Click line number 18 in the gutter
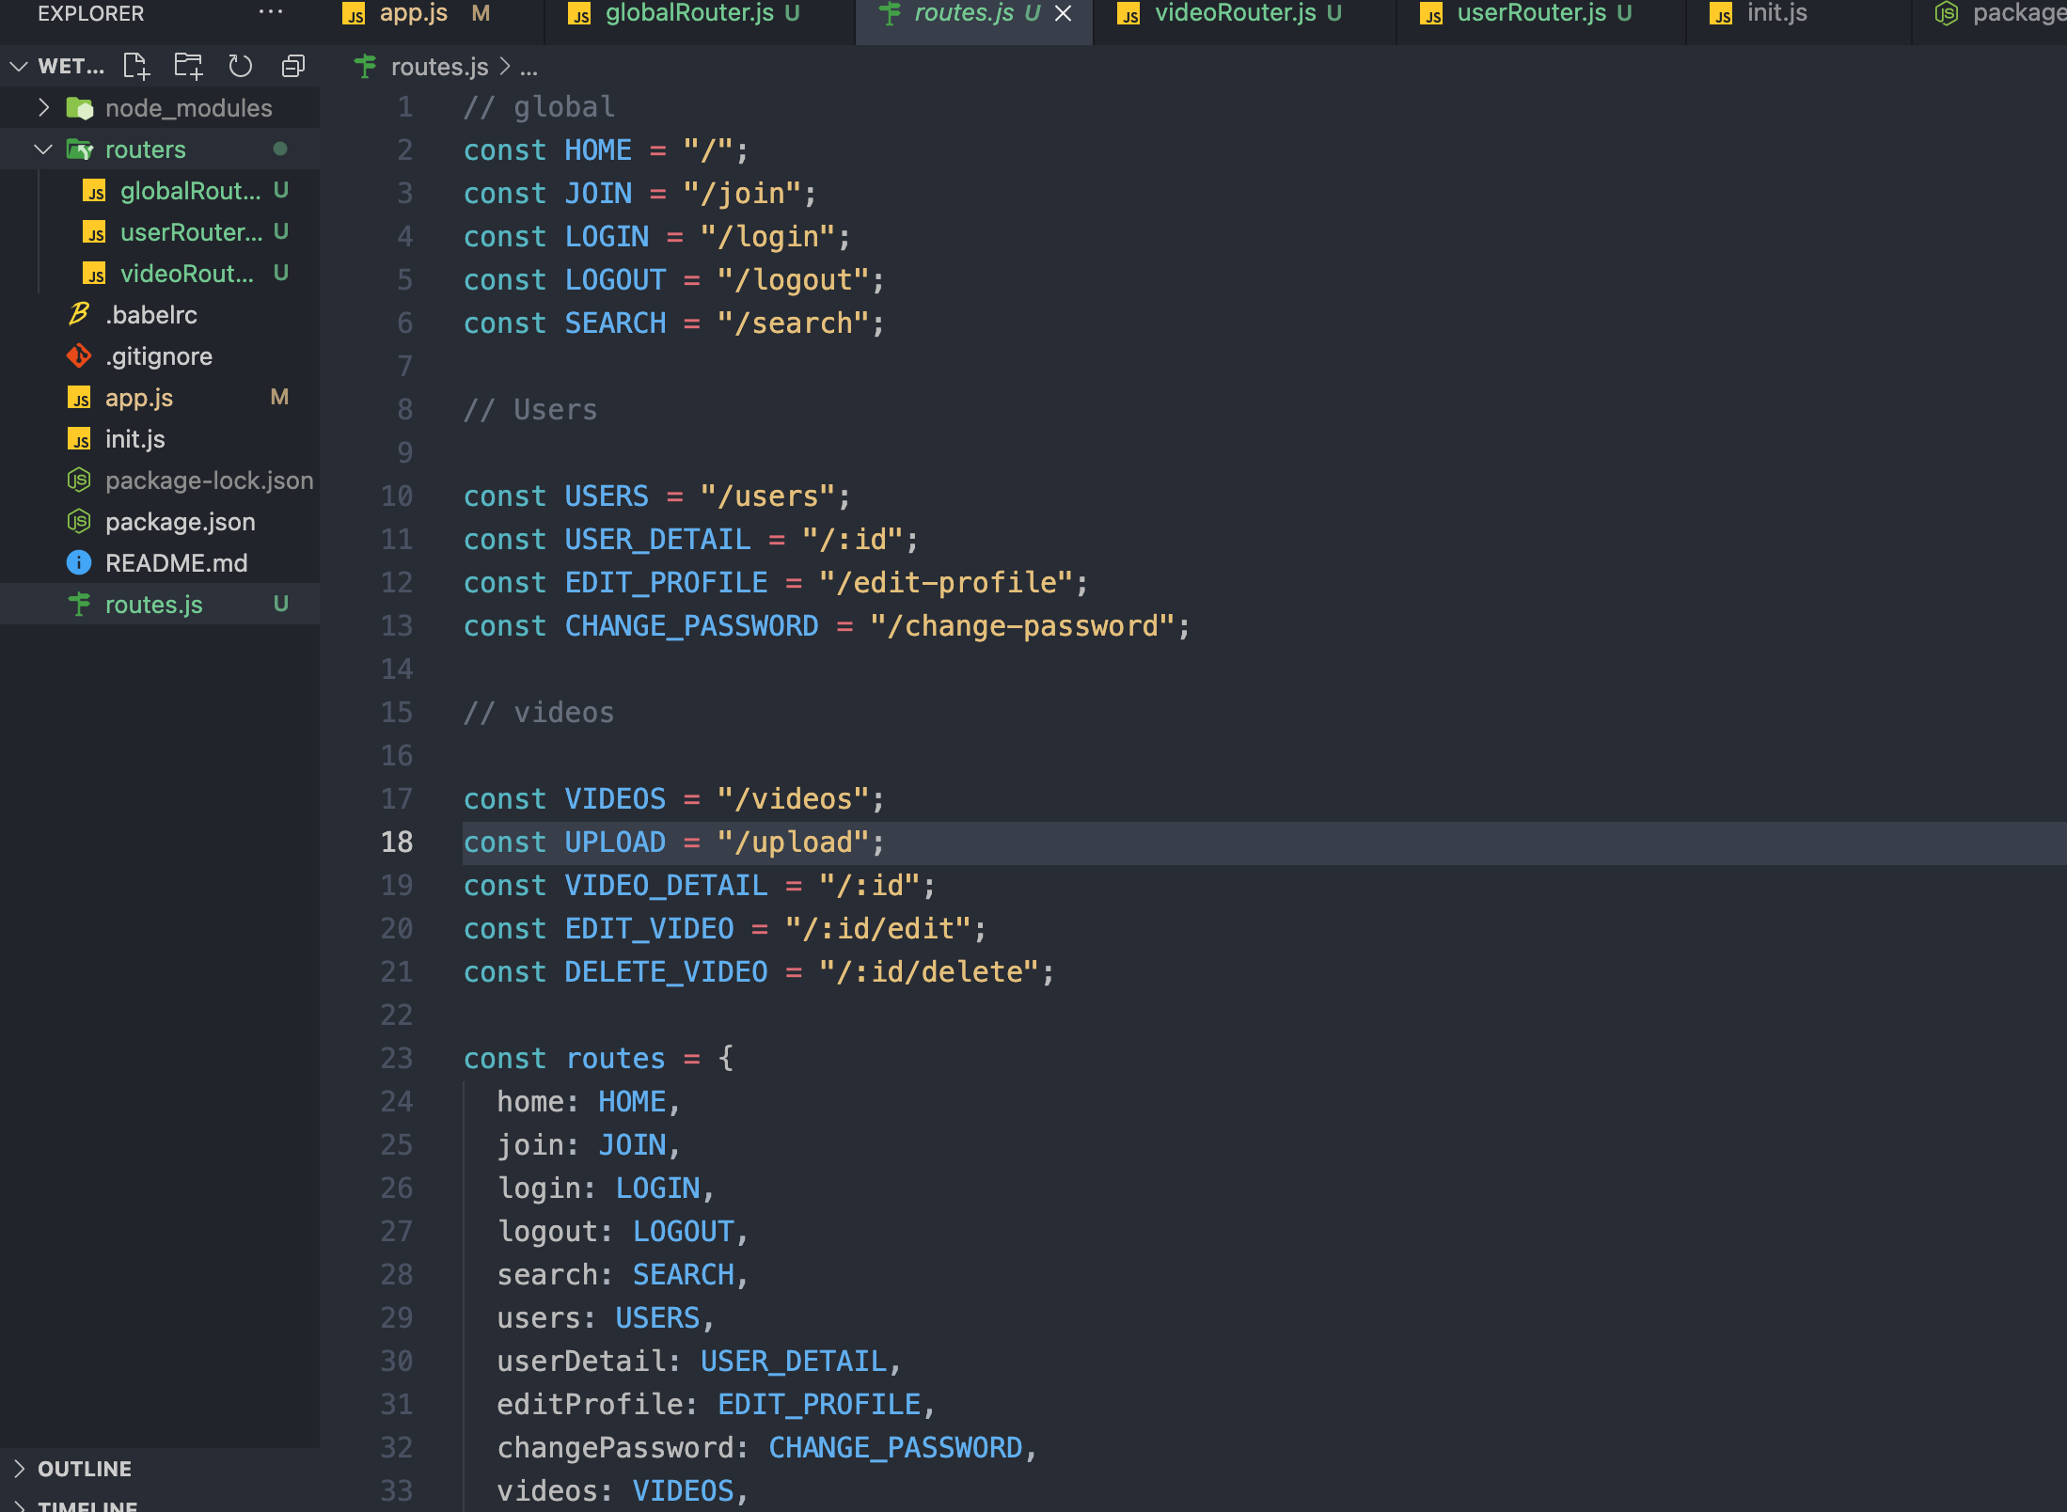2067x1512 pixels. point(396,842)
